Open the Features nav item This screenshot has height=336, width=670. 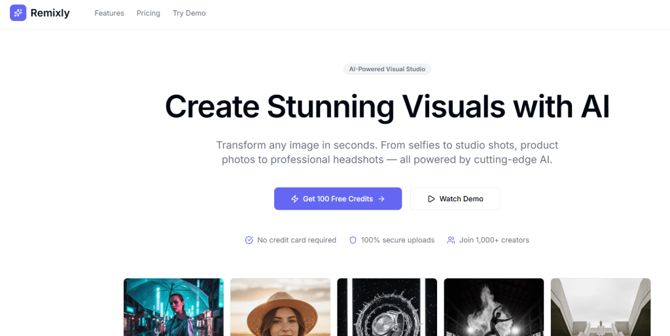click(109, 13)
